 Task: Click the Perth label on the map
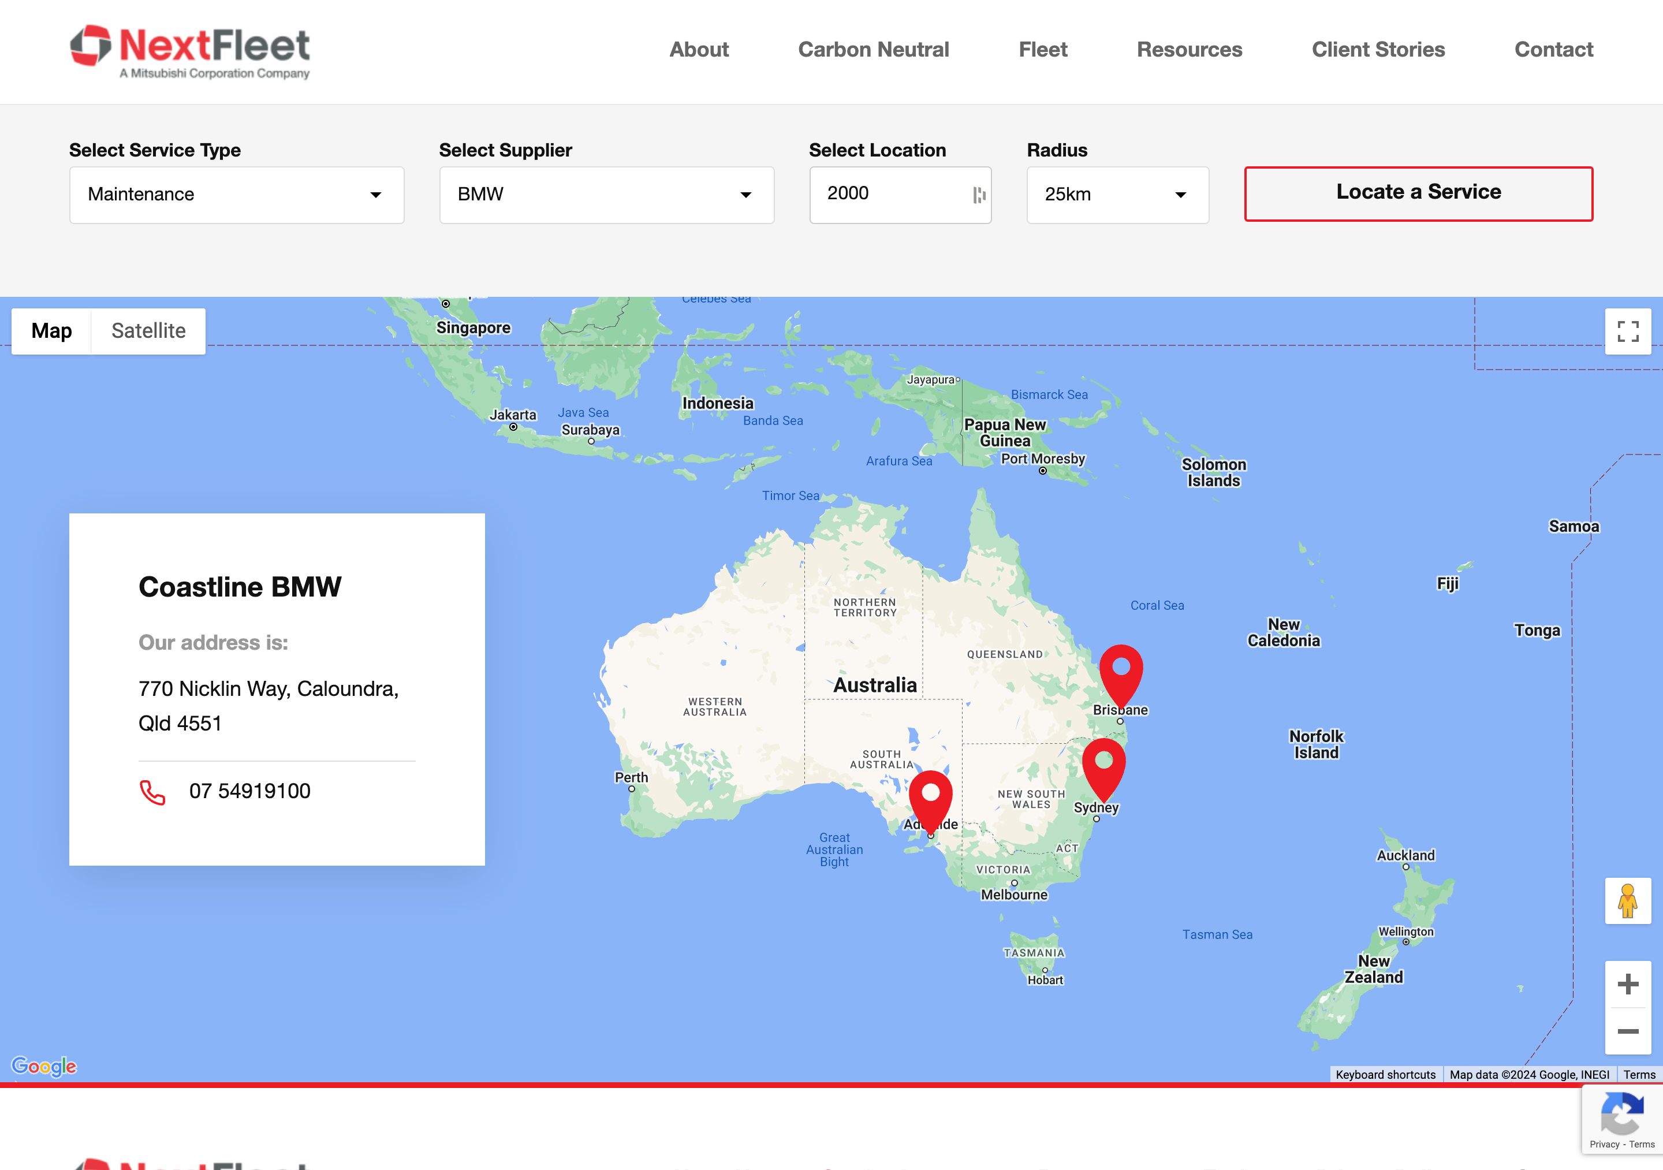631,777
